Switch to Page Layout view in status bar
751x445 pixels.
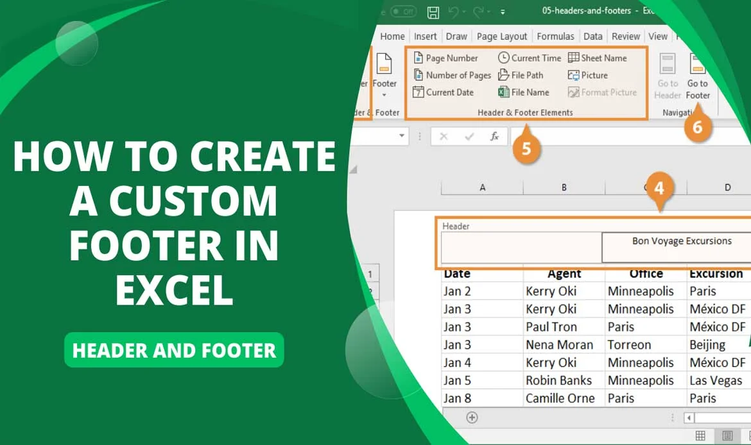pos(727,436)
